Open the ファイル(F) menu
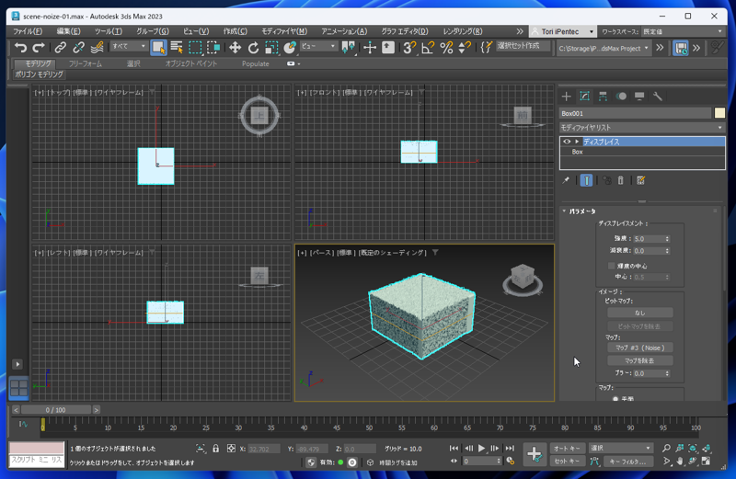Screen dimensions: 736x479 pyautogui.click(x=28, y=31)
